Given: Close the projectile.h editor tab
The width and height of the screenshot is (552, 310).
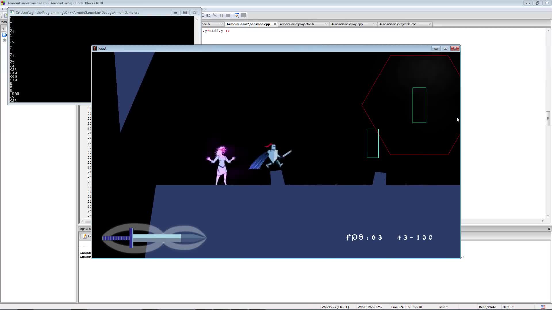Looking at the screenshot, I should [326, 24].
